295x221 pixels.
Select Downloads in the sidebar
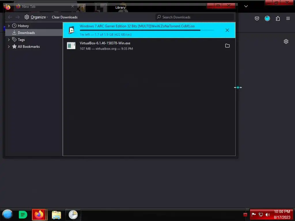click(x=34, y=33)
